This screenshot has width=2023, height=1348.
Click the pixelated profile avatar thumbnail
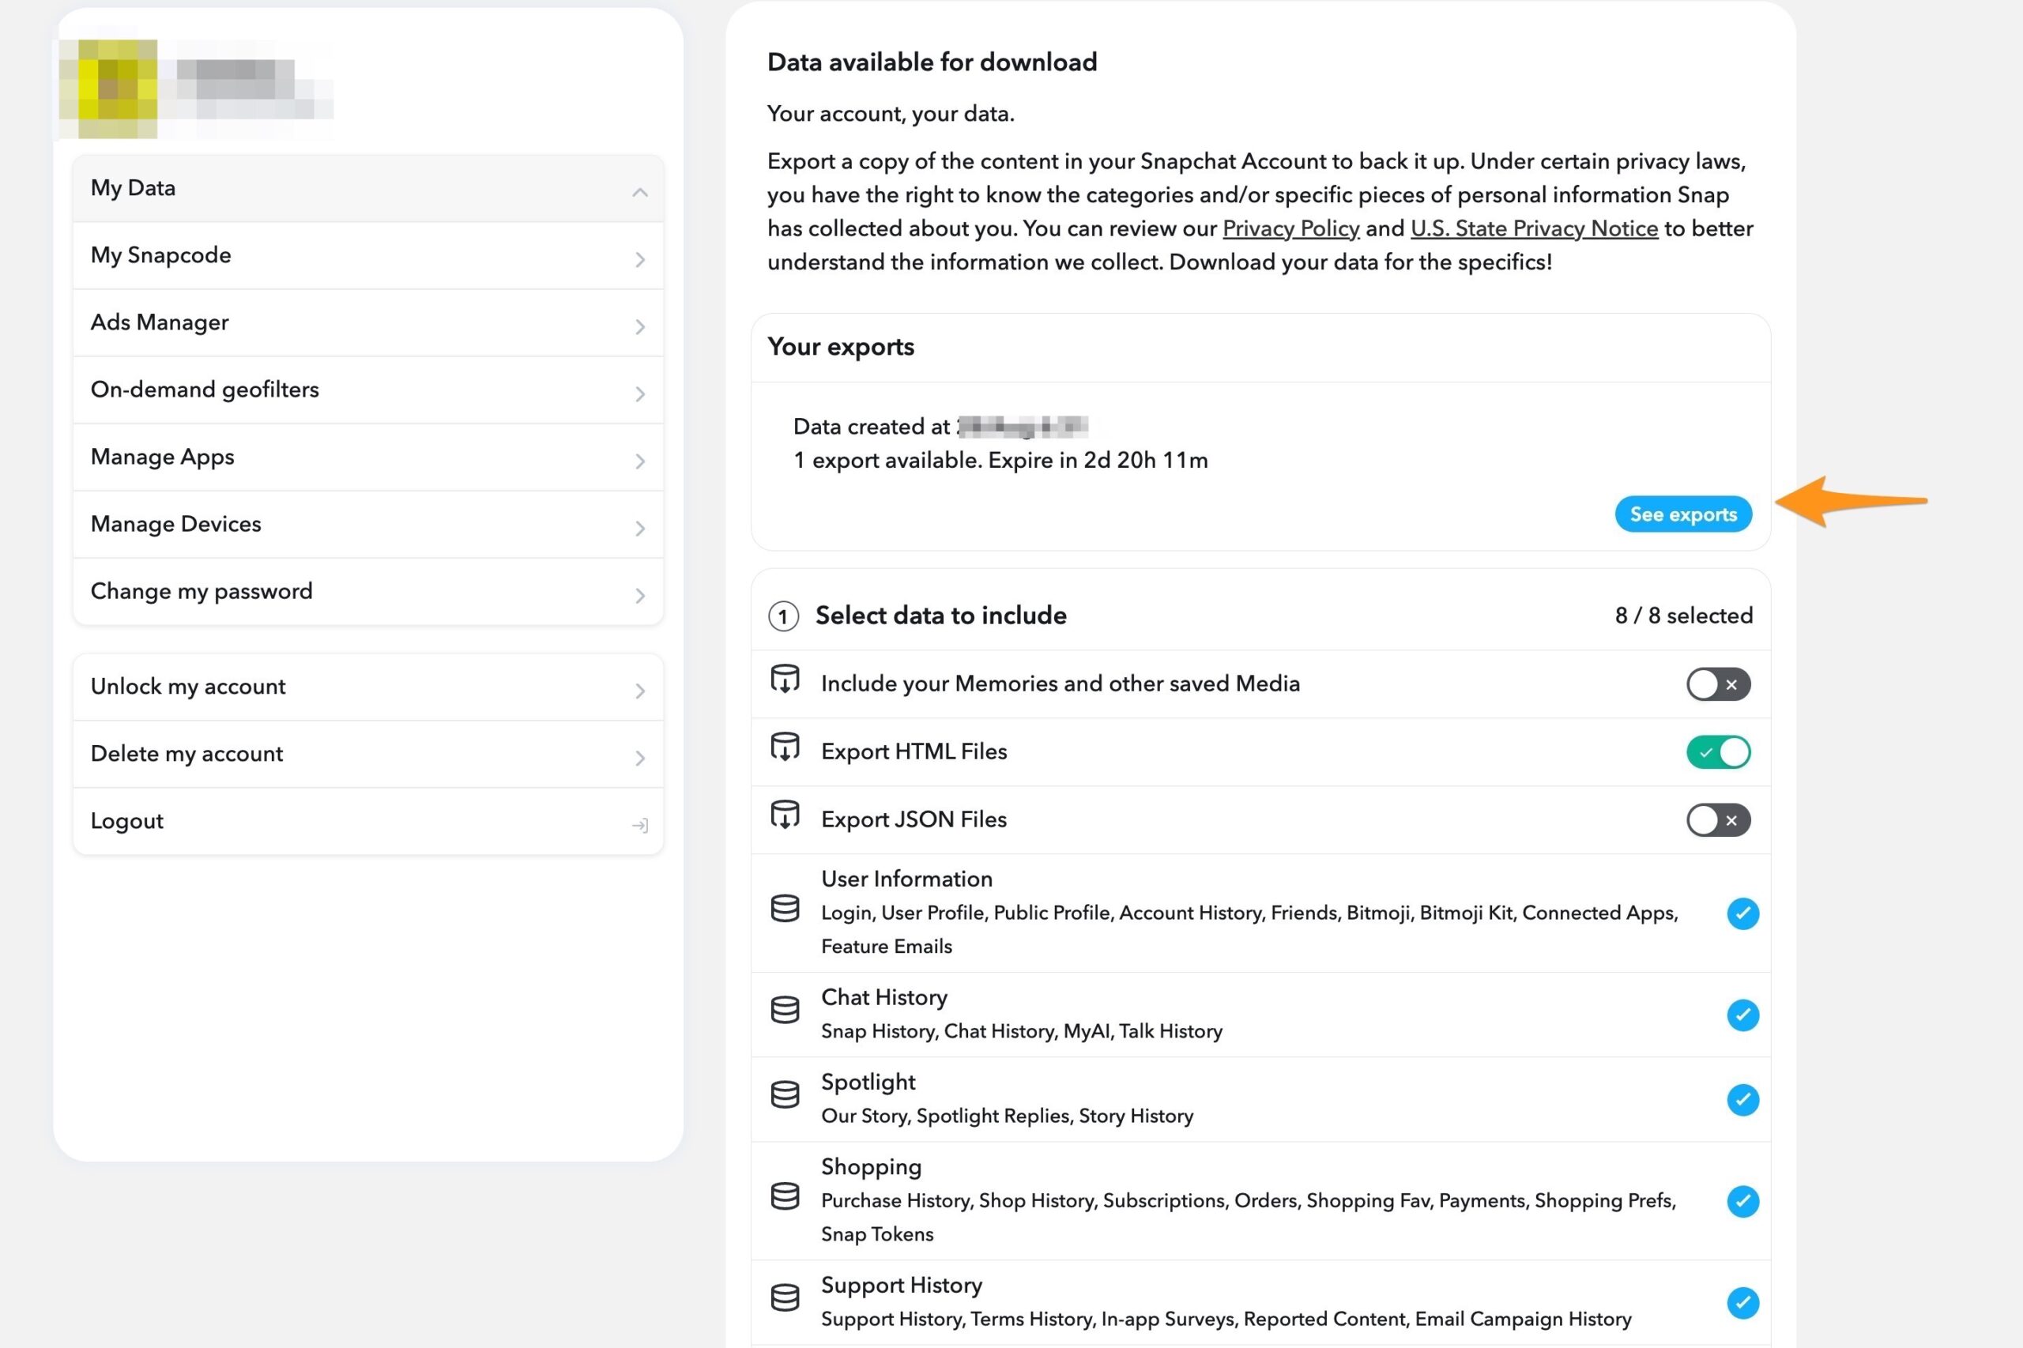point(108,88)
